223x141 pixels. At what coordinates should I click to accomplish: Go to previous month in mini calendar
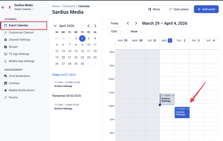tap(89, 26)
